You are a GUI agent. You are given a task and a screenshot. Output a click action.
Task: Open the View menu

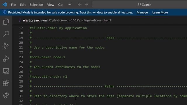coord(51,5)
